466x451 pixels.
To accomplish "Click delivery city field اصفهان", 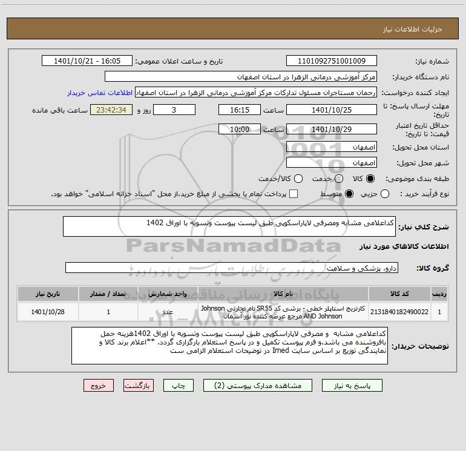I will click(x=332, y=163).
